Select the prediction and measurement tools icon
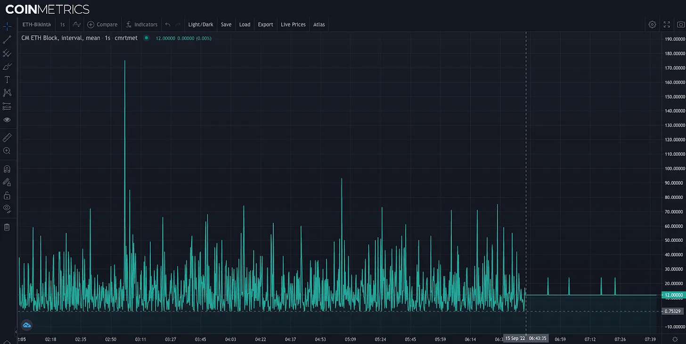 [7, 106]
